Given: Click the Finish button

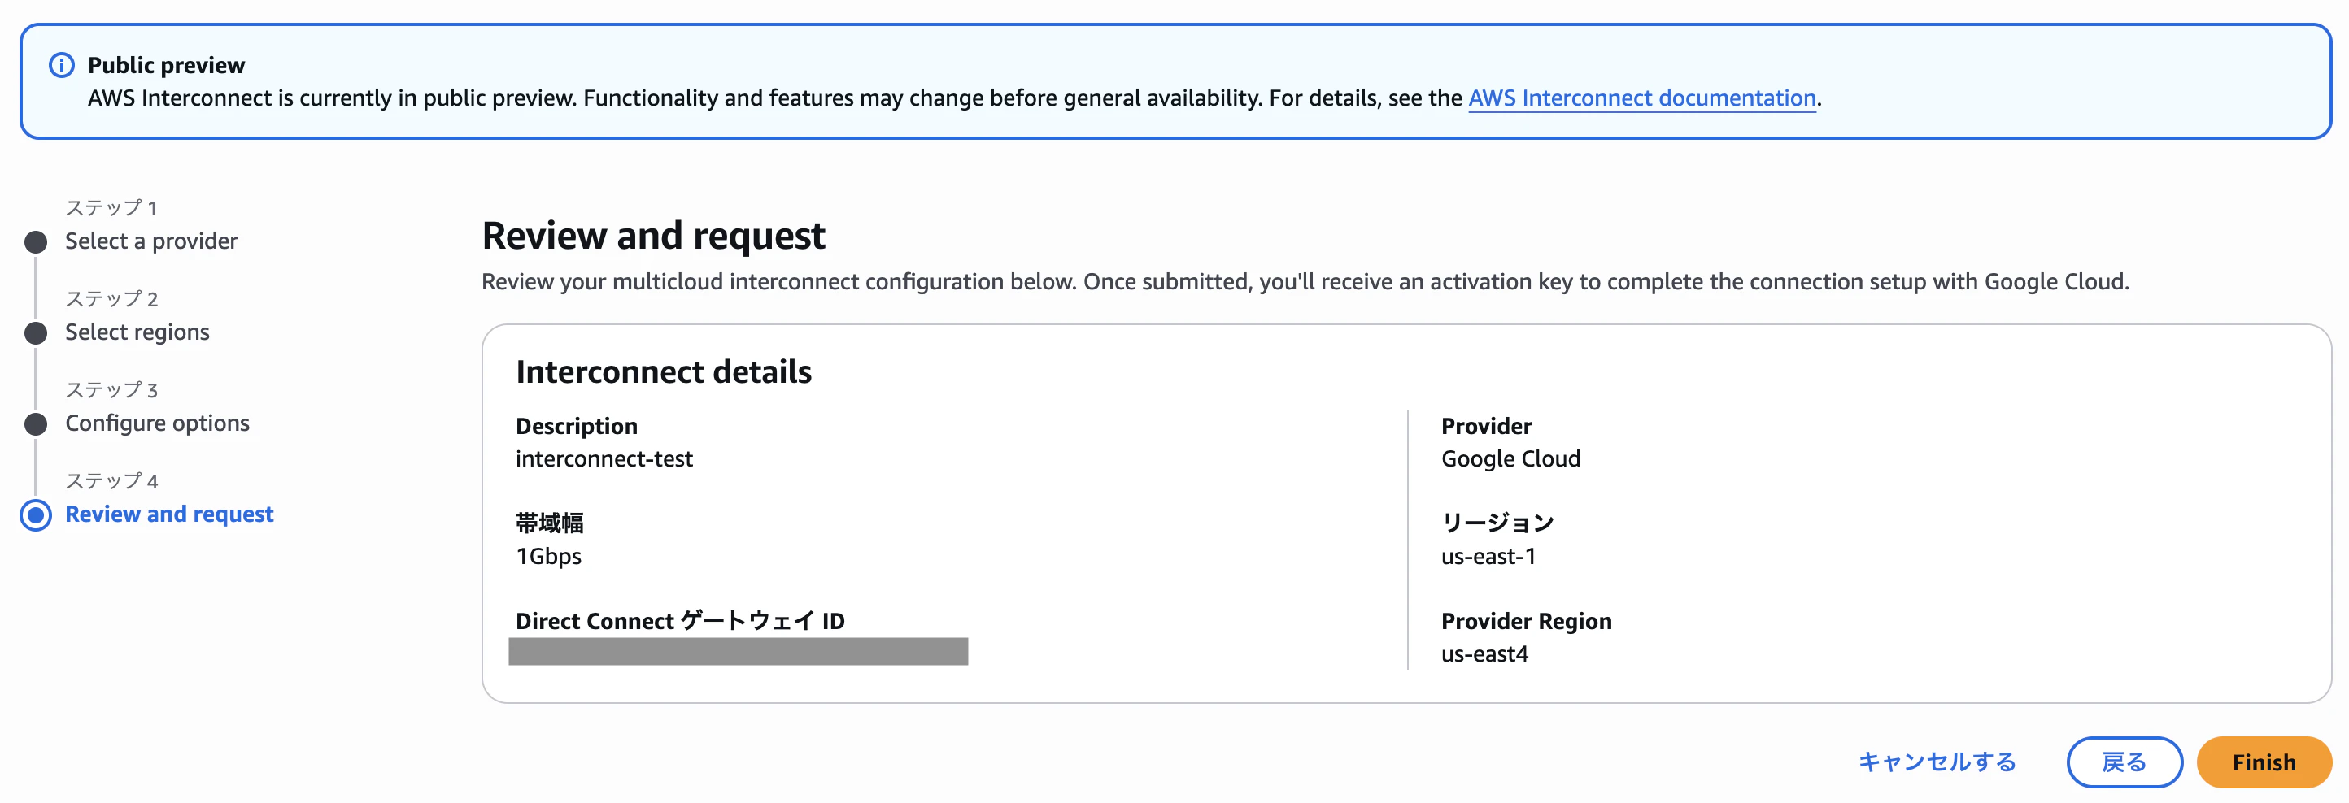Looking at the screenshot, I should [2264, 762].
